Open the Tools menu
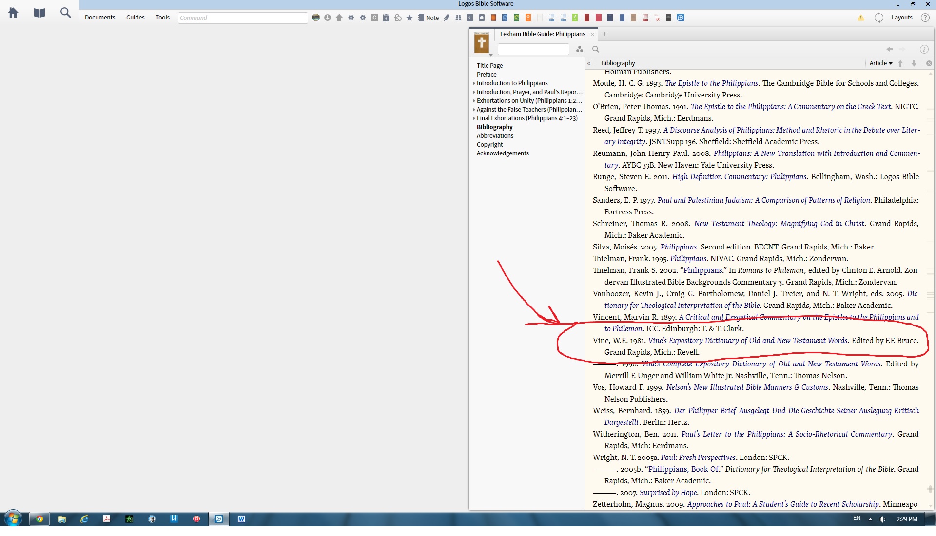 click(x=162, y=18)
